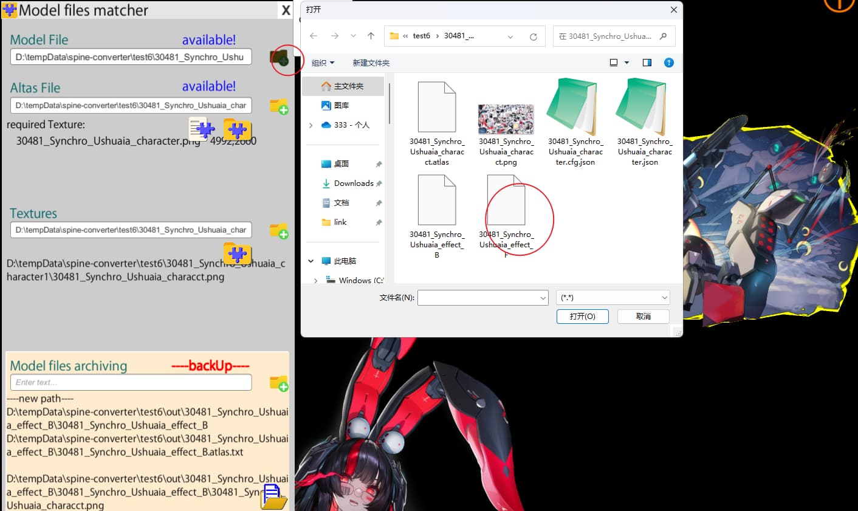Click the Textures add-folder browse icon
Viewport: 858px width, 511px height.
279,231
